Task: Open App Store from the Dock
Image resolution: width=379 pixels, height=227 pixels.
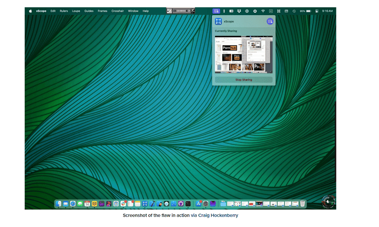Action: pos(199,204)
